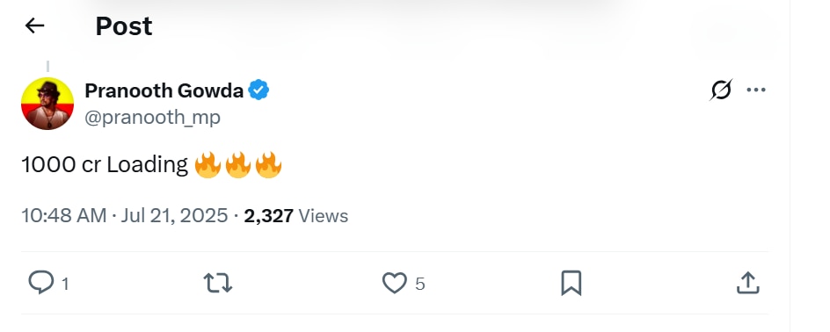The width and height of the screenshot is (830, 332).
Task: Go back using the left arrow
Action: (34, 25)
